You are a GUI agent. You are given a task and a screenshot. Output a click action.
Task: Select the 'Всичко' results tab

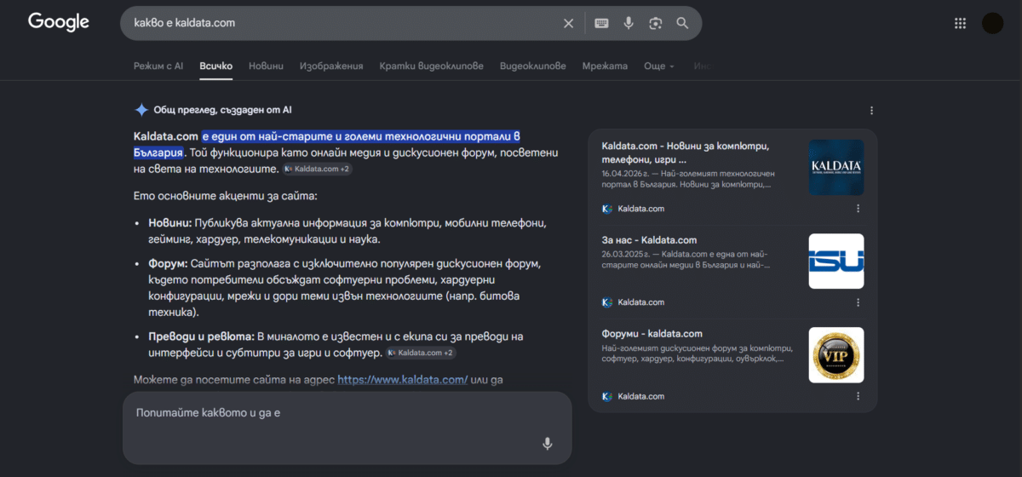click(216, 66)
